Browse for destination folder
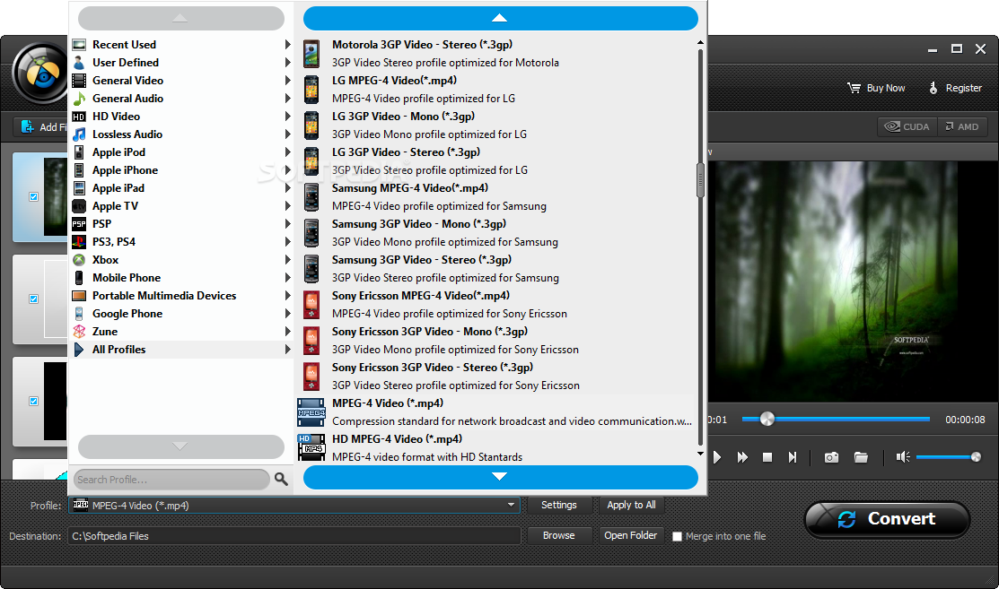Viewport: 999px width, 589px height. coord(559,535)
